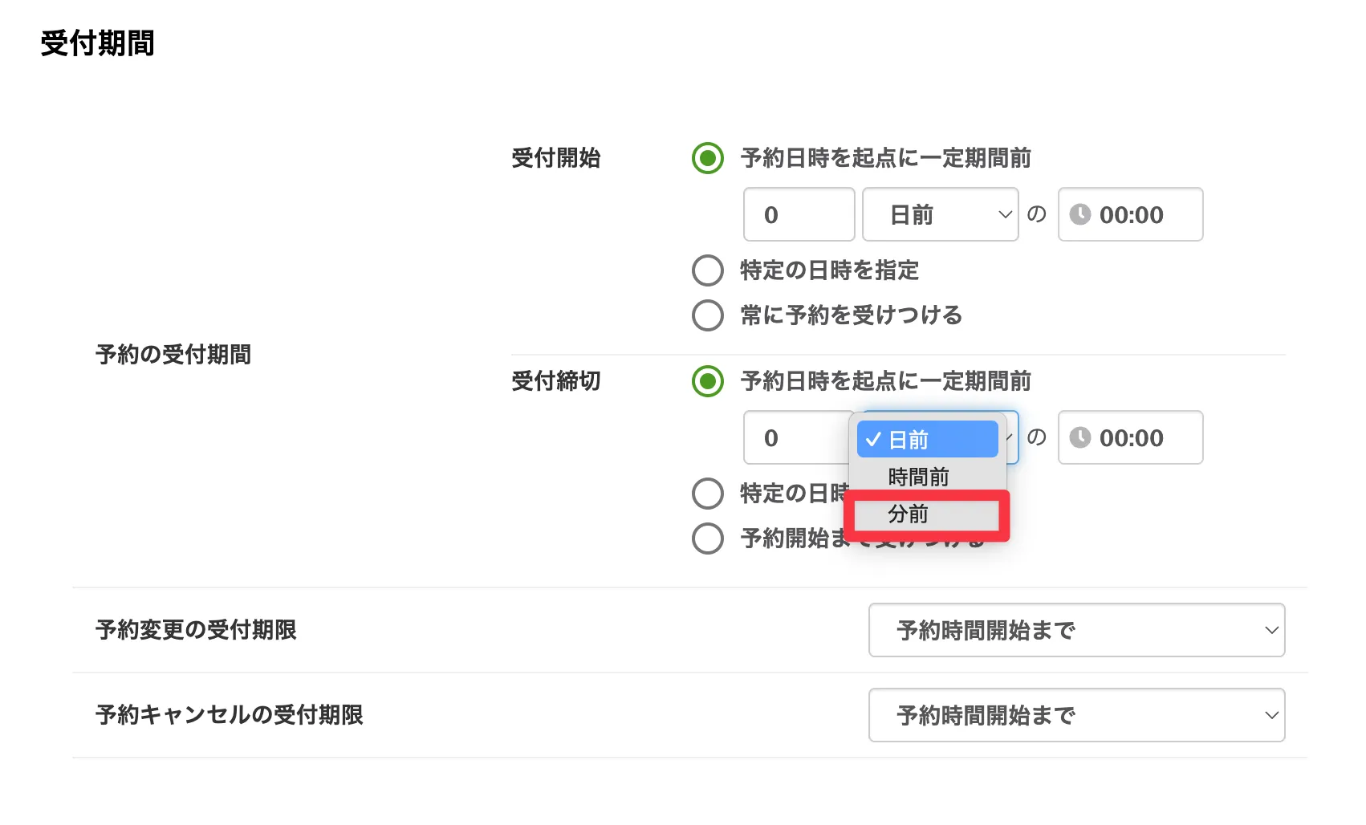Viewport: 1366px width, 825px height.
Task: Click the 0 number field under 受付開始
Action: [x=798, y=214]
